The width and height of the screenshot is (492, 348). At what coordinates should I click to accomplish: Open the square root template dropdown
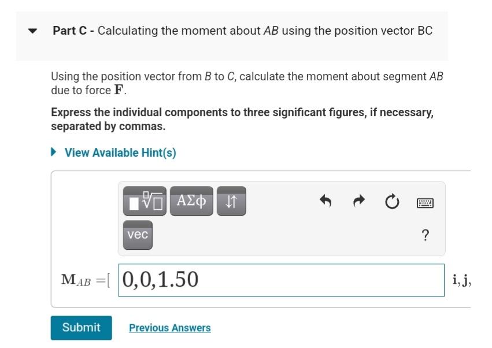(x=144, y=201)
